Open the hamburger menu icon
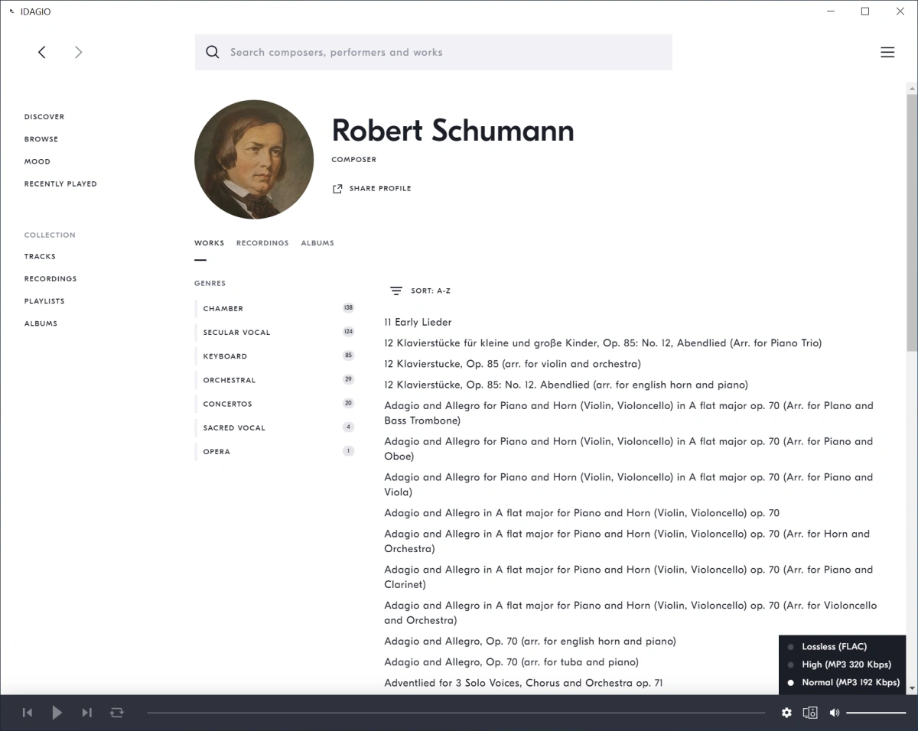918x731 pixels. coord(887,52)
